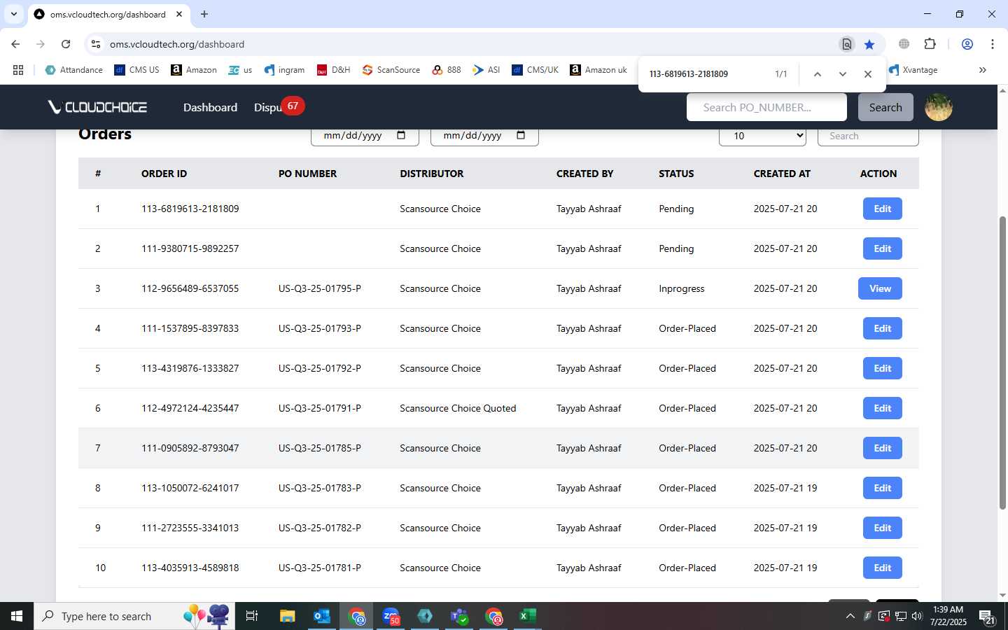Screen dimensions: 1008x630
Task: Open Disputes nav item with 67 badge
Action: pyautogui.click(x=279, y=106)
